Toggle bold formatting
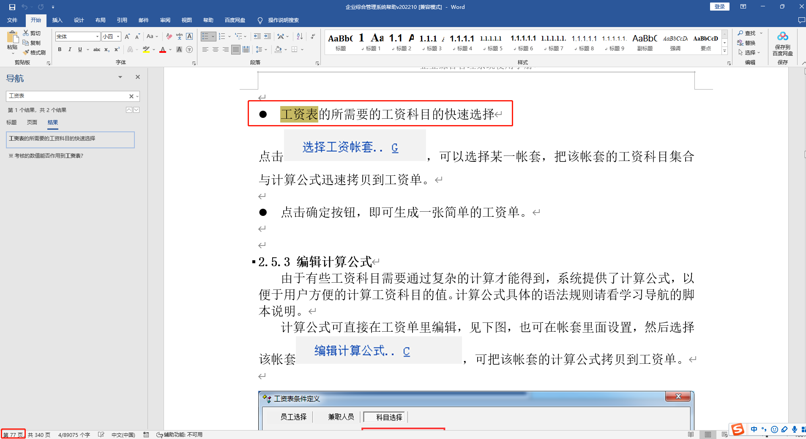Viewport: 806px width, 439px height. [x=60, y=49]
